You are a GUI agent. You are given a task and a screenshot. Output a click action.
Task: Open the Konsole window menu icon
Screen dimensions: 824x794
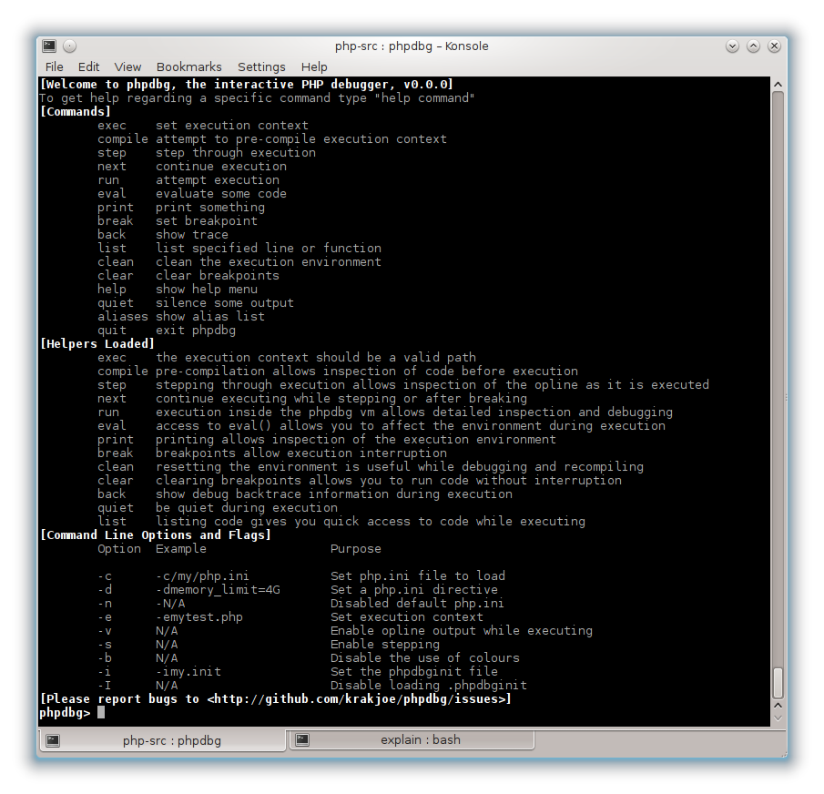(x=49, y=46)
